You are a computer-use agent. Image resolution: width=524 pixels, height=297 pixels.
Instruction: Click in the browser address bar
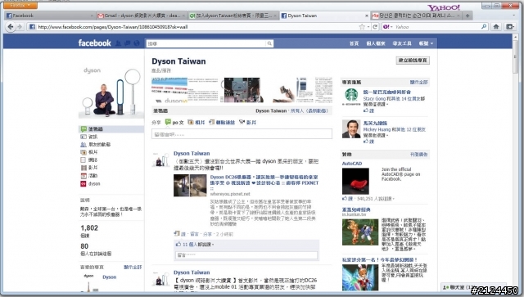tap(197, 27)
